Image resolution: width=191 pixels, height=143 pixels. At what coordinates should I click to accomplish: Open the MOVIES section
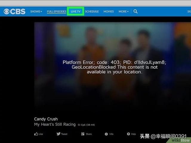coord(109,11)
